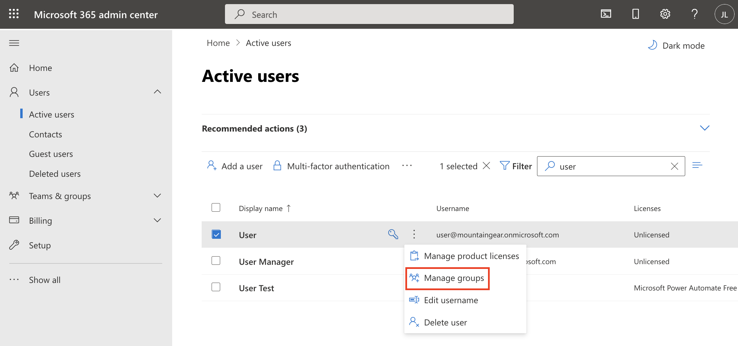Click the Home house icon in sidebar

[14, 67]
